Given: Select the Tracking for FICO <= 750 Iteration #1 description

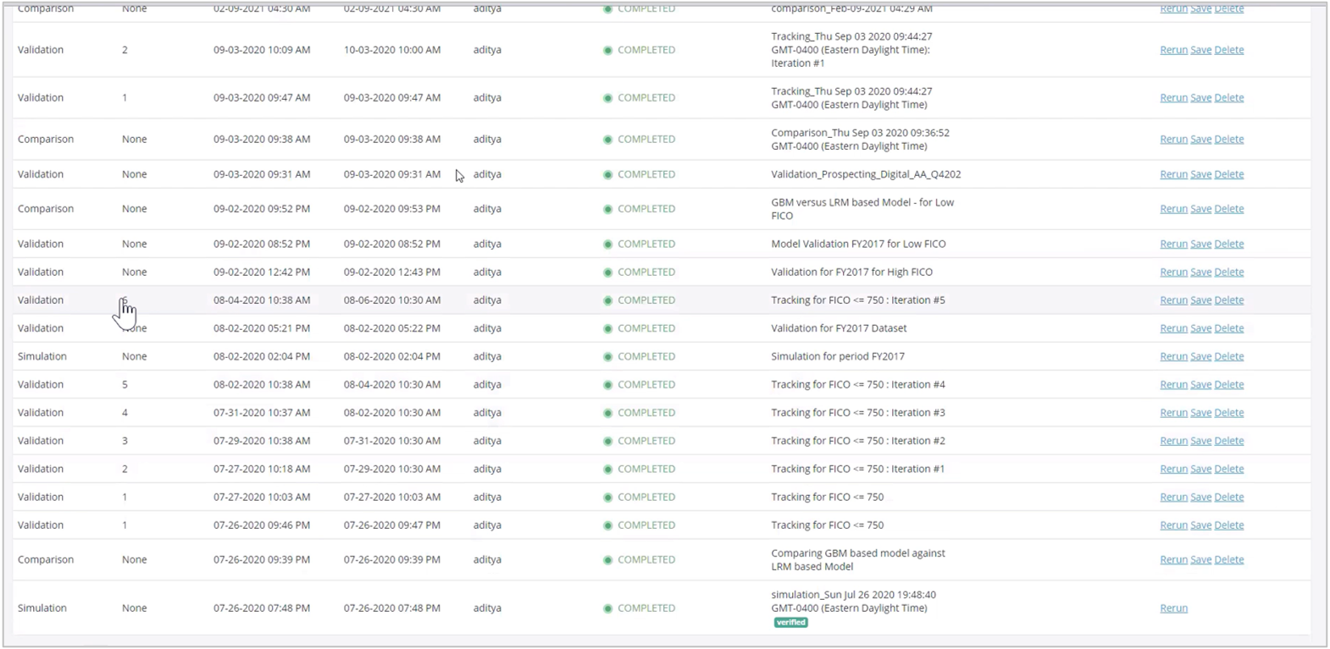Looking at the screenshot, I should [857, 469].
